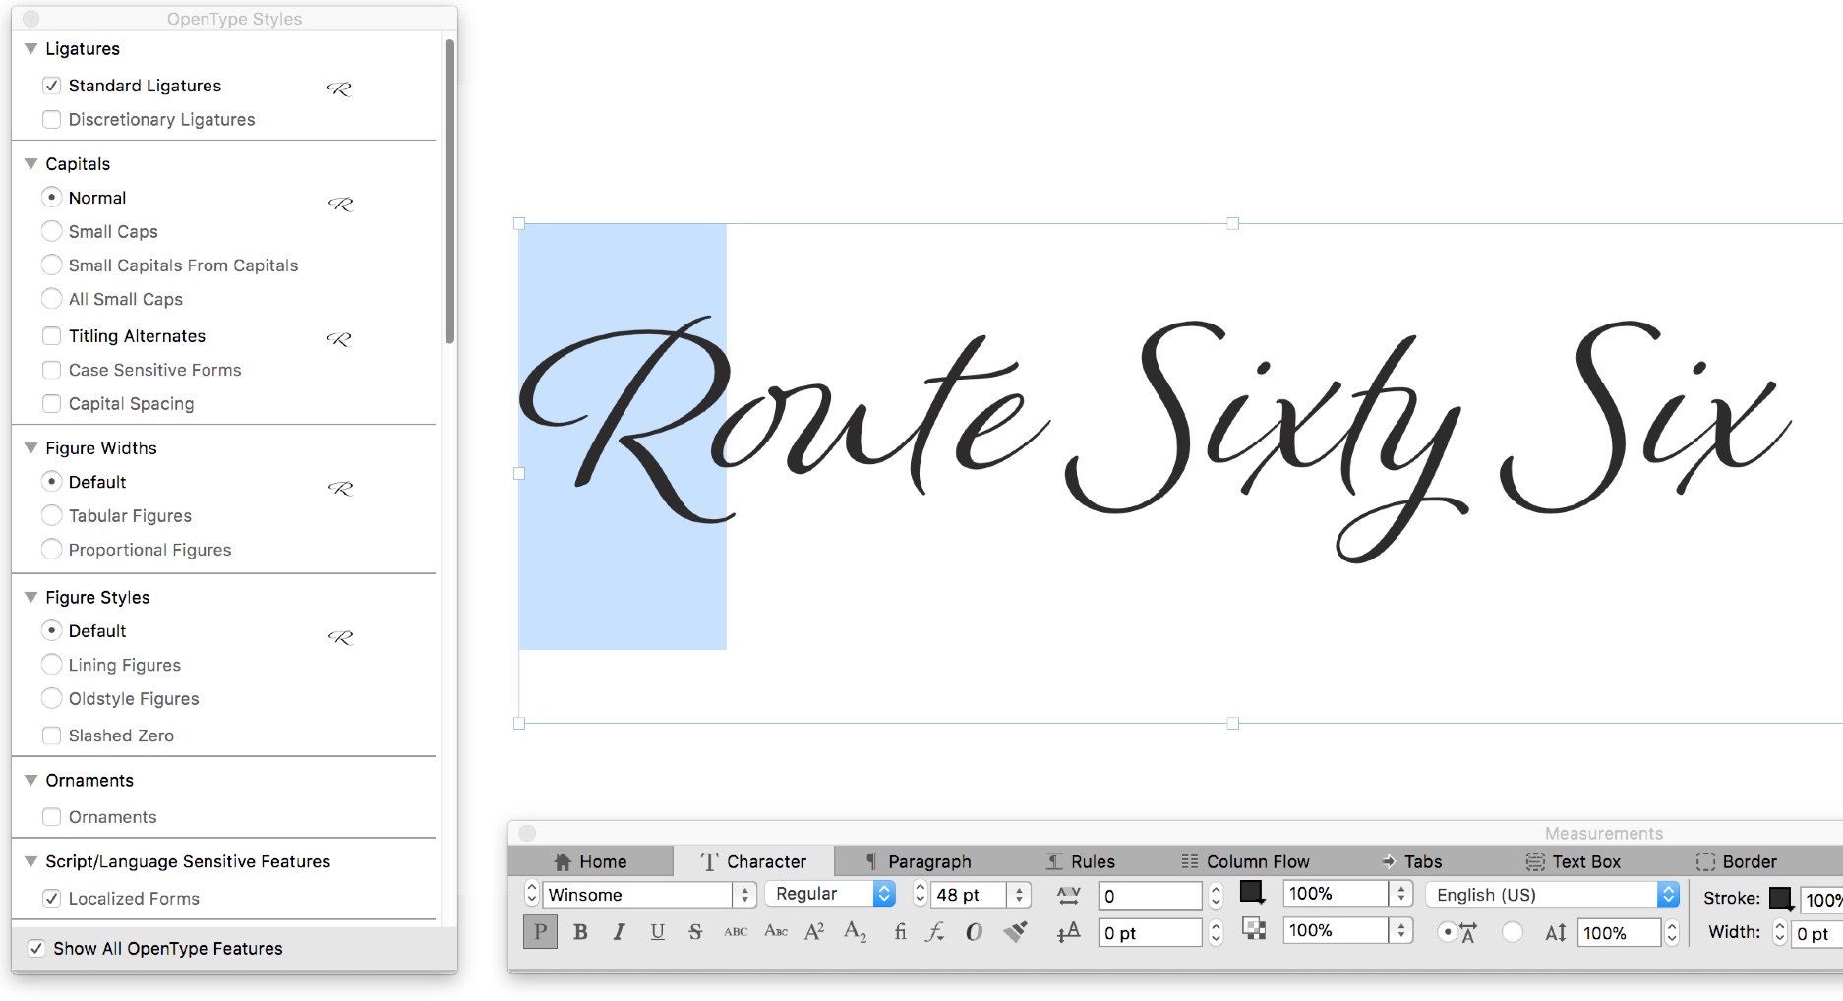Collapse the Ligatures section
Screen dimensions: 1843x1001
click(x=30, y=49)
